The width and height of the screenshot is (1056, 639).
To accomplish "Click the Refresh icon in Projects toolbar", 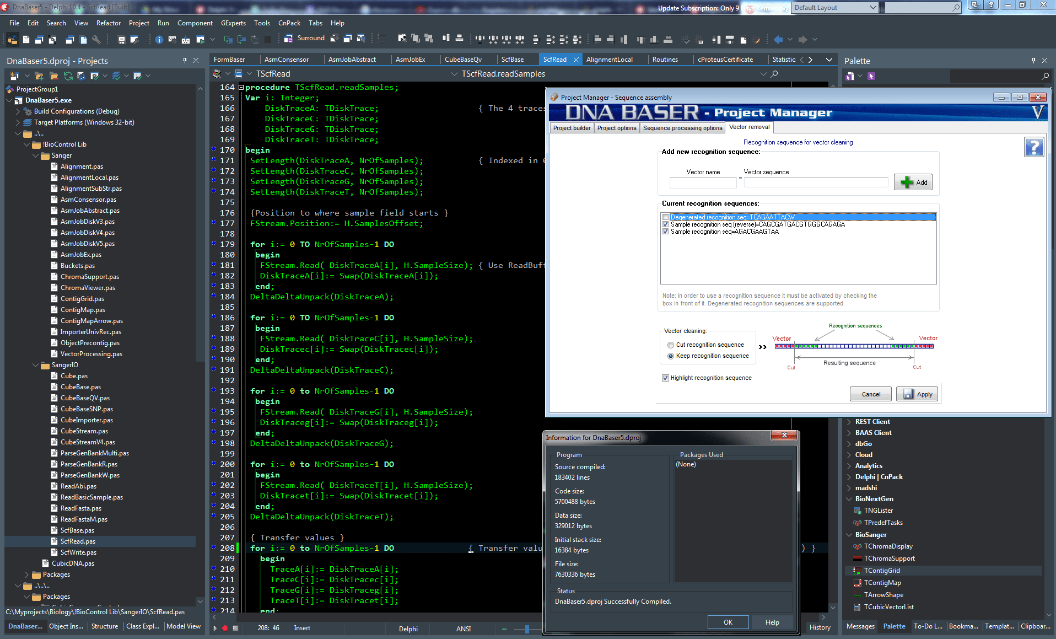I will (x=68, y=76).
